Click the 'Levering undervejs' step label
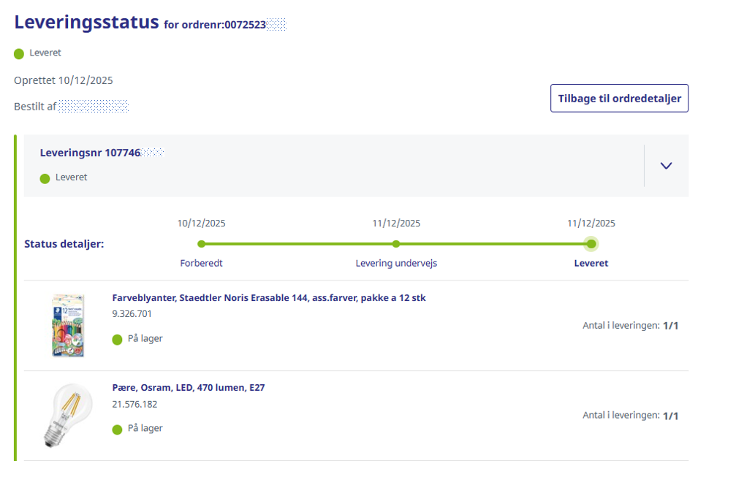Image resolution: width=736 pixels, height=477 pixels. [x=396, y=263]
